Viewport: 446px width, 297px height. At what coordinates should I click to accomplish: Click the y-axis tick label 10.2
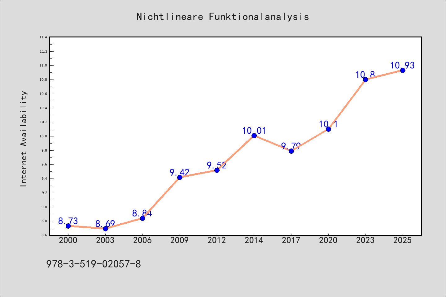[x=43, y=122]
